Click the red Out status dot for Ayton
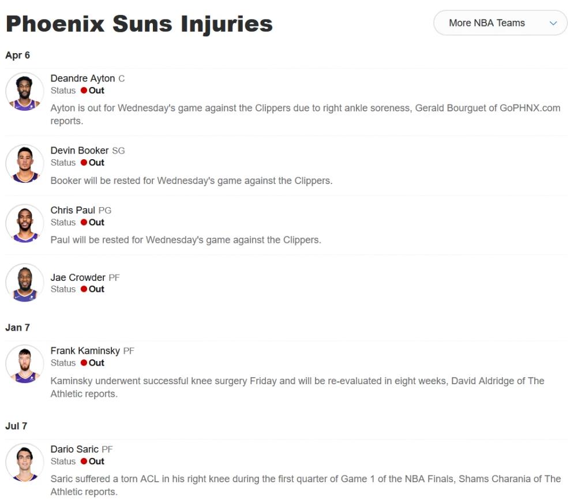This screenshot has height=503, width=574. pos(84,91)
